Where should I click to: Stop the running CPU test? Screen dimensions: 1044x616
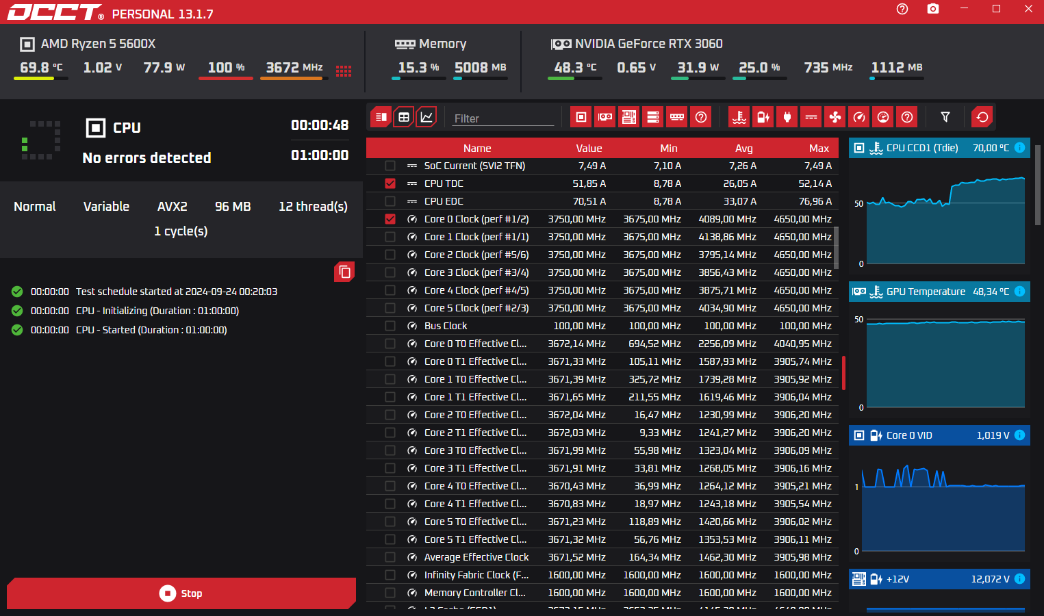(181, 593)
